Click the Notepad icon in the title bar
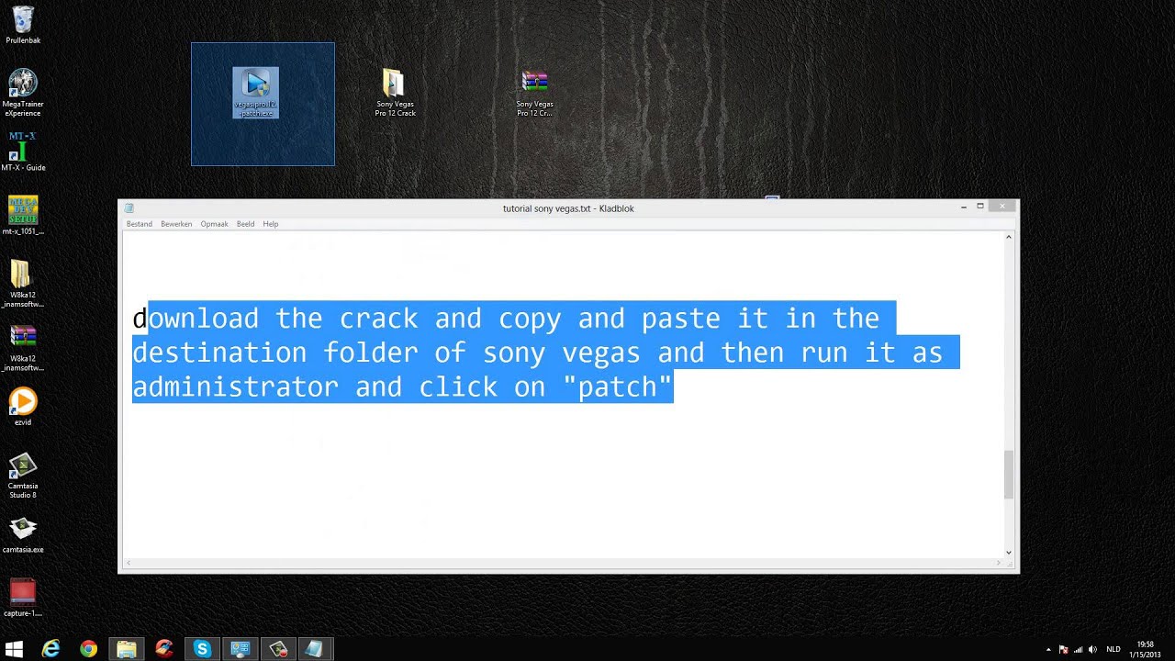Screen dimensions: 1175x661 tap(129, 208)
